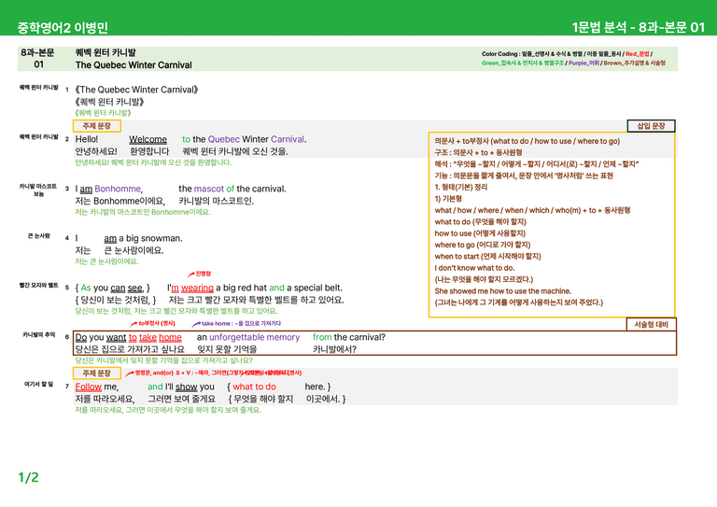Click the page number "1/2"
This screenshot has height=507, width=717.
pyautogui.click(x=28, y=478)
